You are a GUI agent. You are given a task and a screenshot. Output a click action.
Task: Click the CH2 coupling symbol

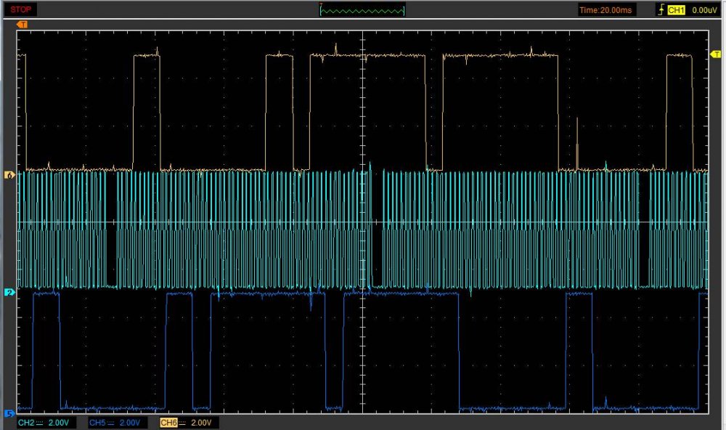pos(40,423)
